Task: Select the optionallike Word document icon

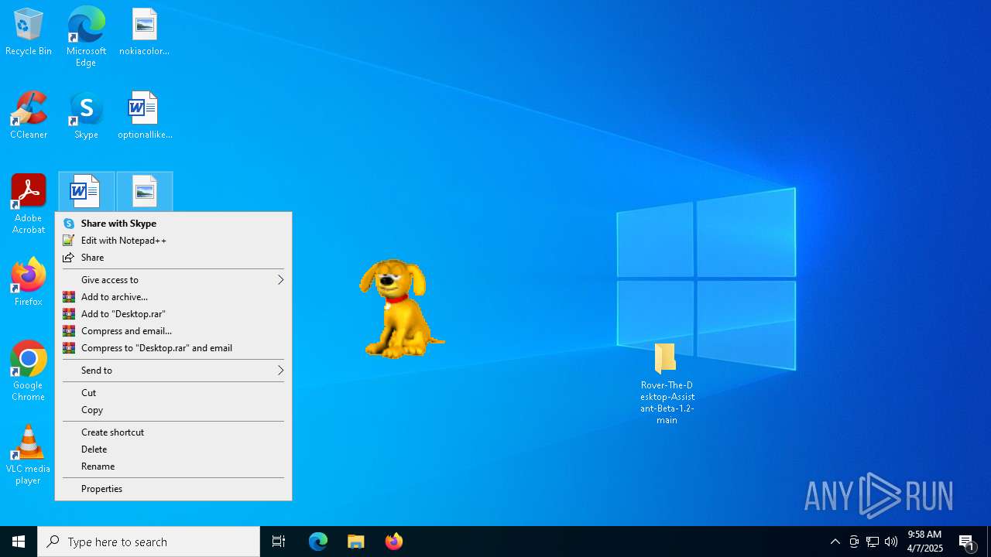Action: (144, 116)
